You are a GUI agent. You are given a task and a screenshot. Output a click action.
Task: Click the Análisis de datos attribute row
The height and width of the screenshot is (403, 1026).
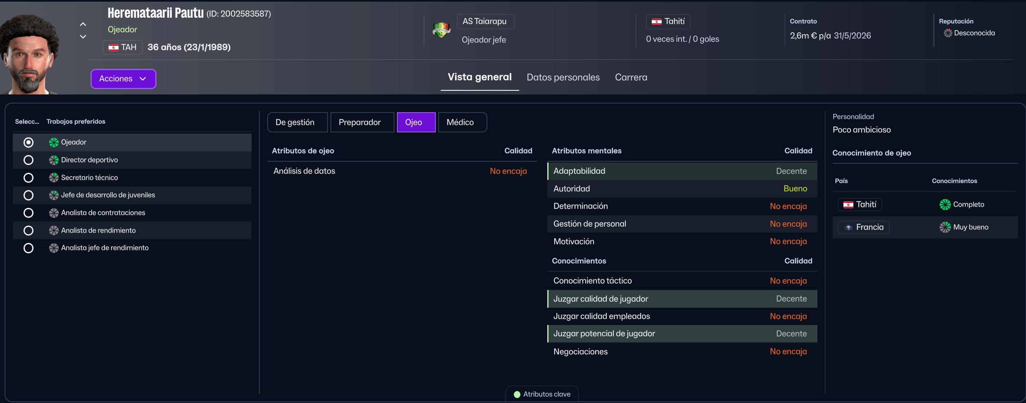pyautogui.click(x=402, y=171)
